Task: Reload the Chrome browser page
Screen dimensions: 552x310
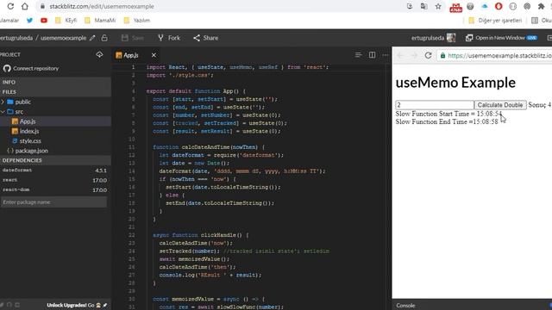Action: (x=10, y=6)
